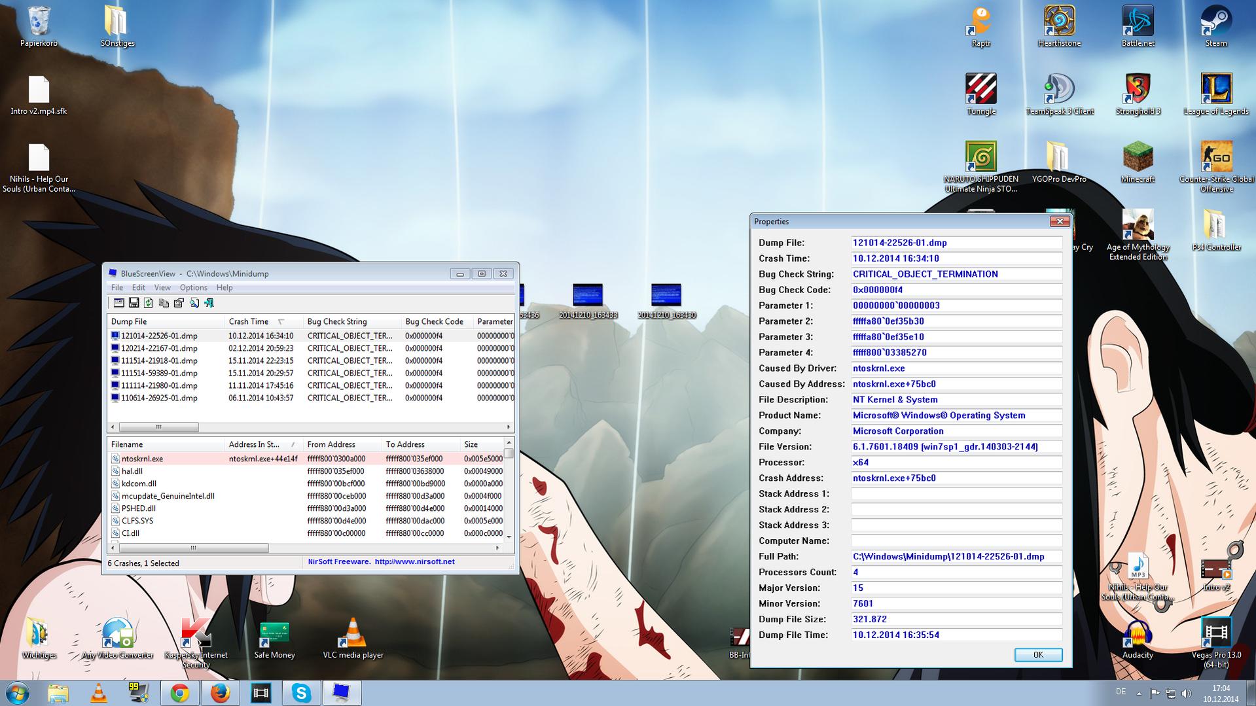This screenshot has height=706, width=1256.
Task: Open the Options menu
Action: (x=194, y=288)
